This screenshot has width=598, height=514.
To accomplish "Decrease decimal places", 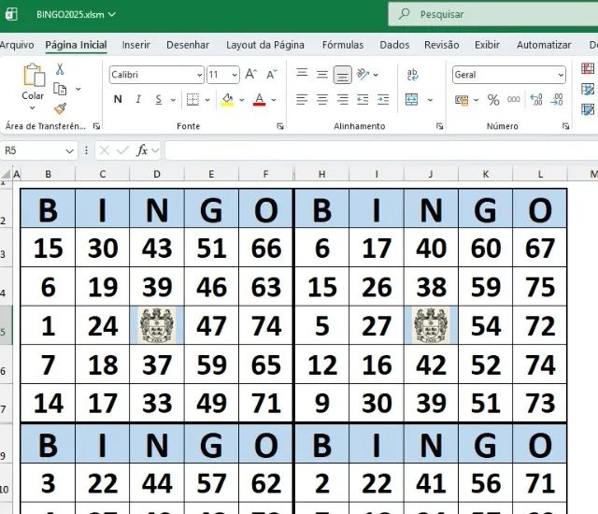I will pyautogui.click(x=557, y=99).
